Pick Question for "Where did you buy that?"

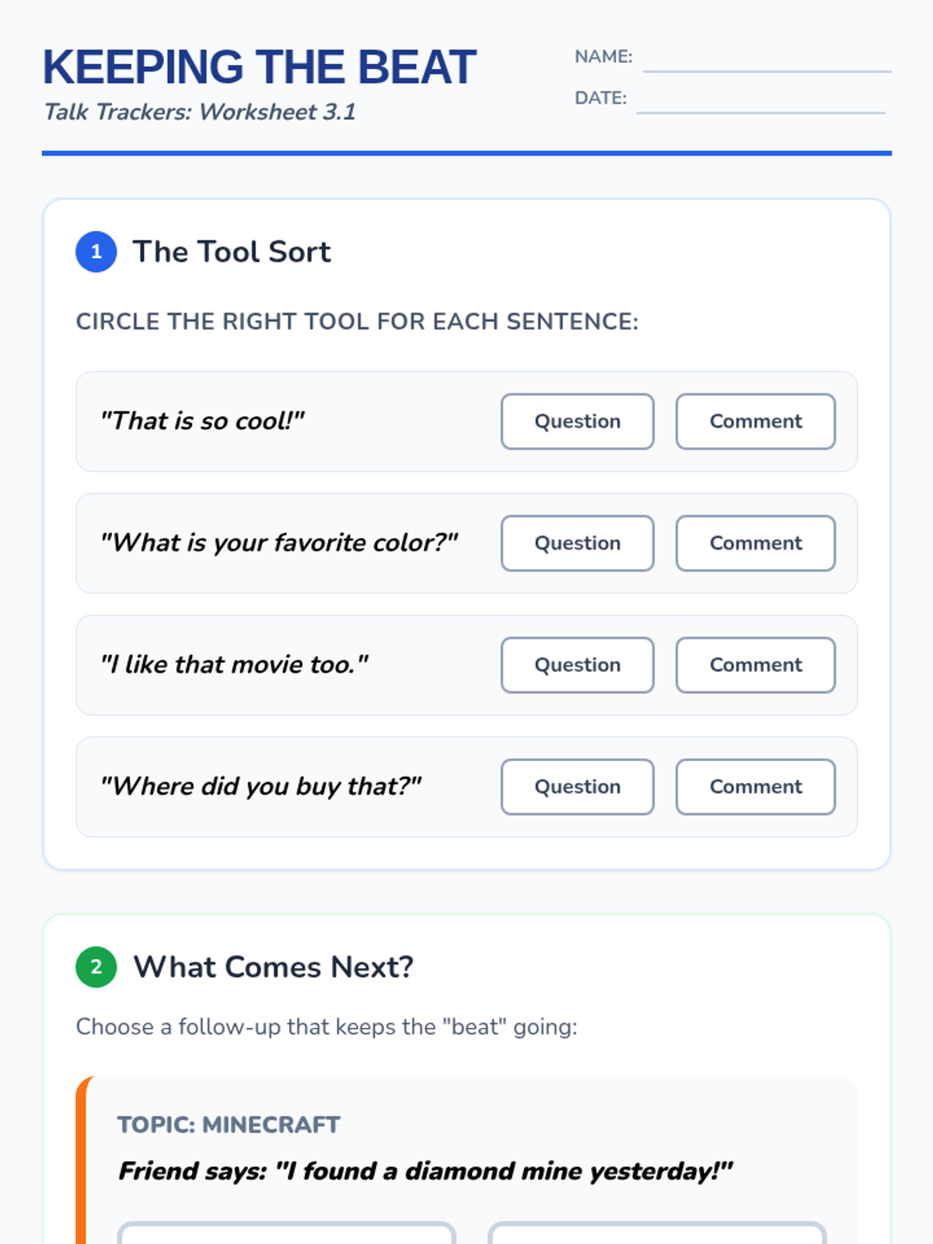(577, 787)
